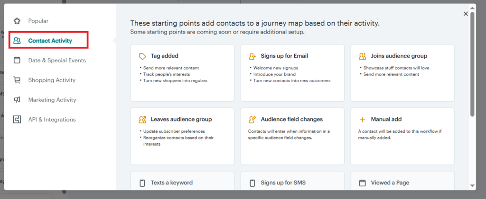Click the API & Integrations icon

click(x=17, y=120)
